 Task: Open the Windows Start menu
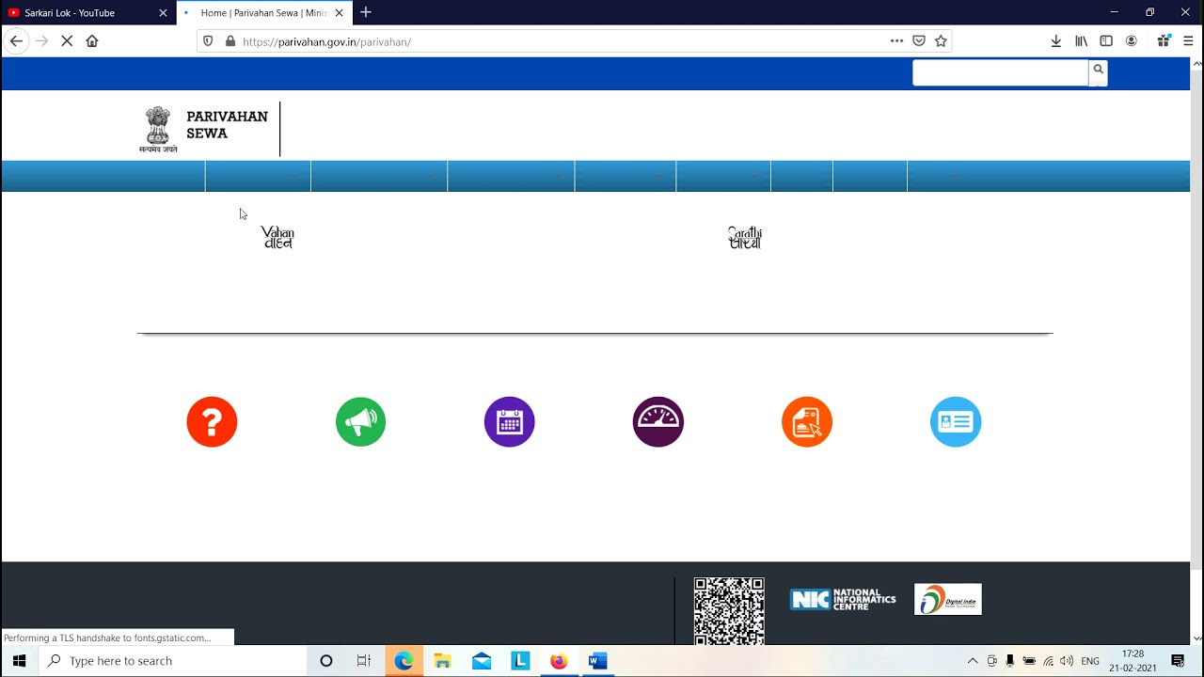[19, 661]
